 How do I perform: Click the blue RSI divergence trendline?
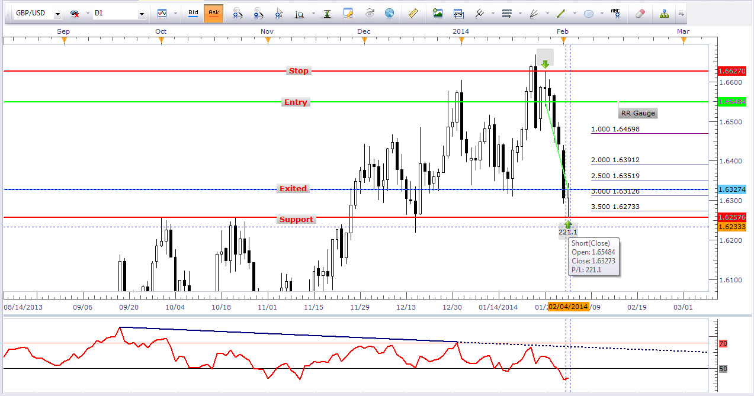tap(288, 334)
